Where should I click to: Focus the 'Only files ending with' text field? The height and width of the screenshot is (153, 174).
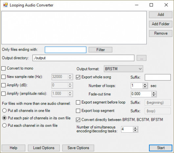point(65,50)
